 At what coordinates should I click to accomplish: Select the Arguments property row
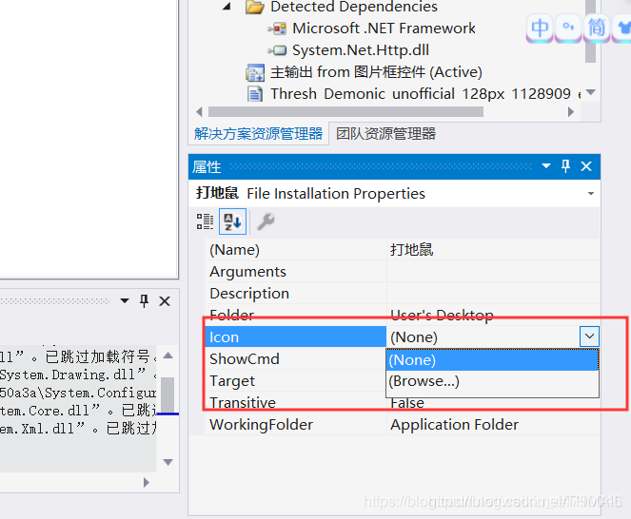pos(296,271)
